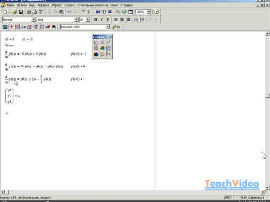This screenshot has width=270, height=202.
Task: Insert 3D scatter plot from График palette
Action: click(102, 54)
